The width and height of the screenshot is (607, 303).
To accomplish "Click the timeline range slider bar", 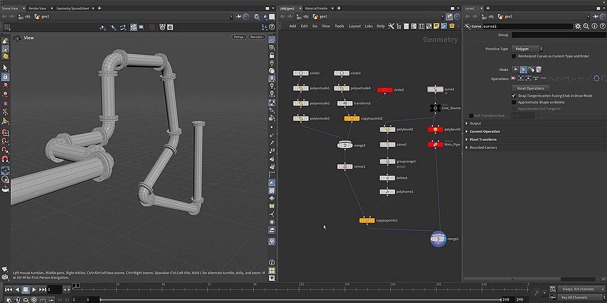I will pos(301,299).
